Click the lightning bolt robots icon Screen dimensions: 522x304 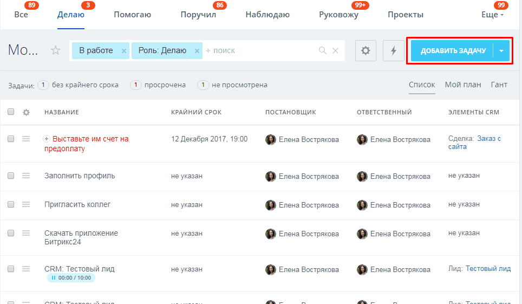point(393,50)
